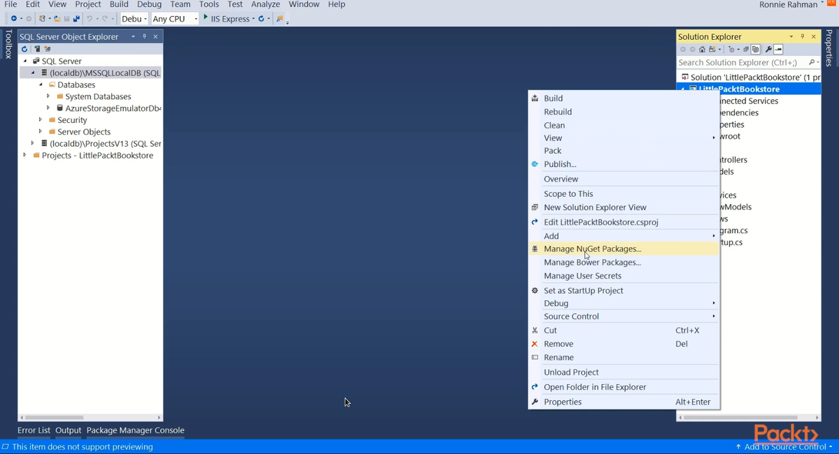Screen dimensions: 839x454
Task: Click the Solution Explorer Home icon
Action: pos(702,49)
